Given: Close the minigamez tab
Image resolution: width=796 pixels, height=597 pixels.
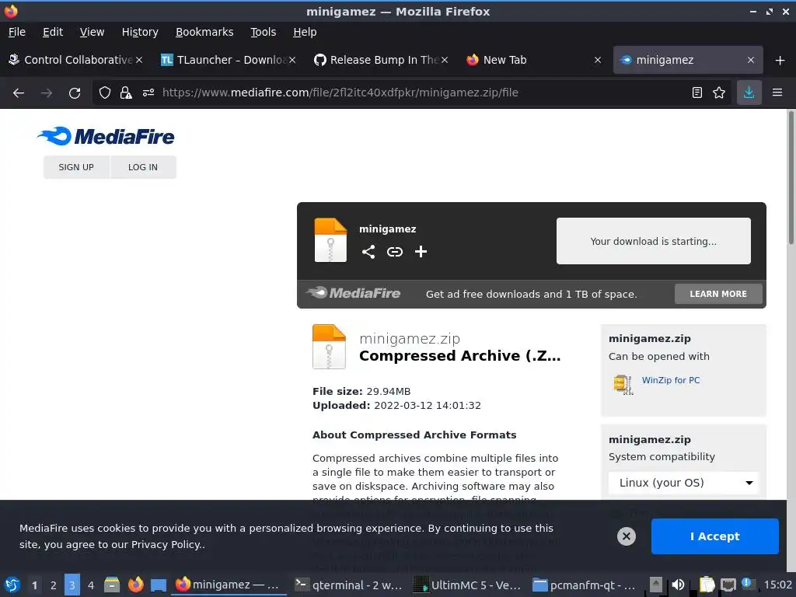Looking at the screenshot, I should point(751,60).
